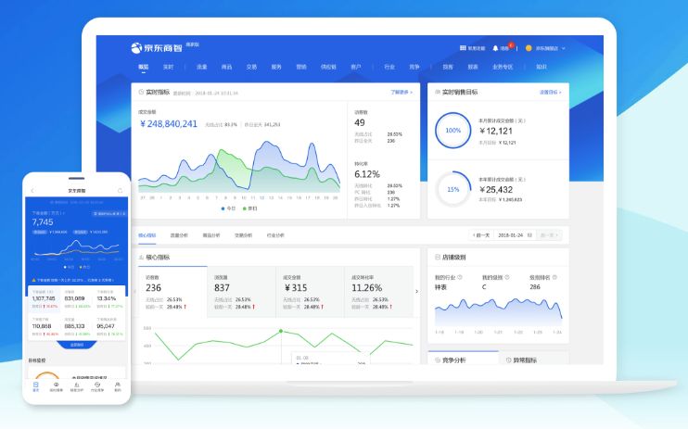The image size is (688, 429).
Task: Click chart icon beside 核心指标 heading
Action: (x=141, y=258)
